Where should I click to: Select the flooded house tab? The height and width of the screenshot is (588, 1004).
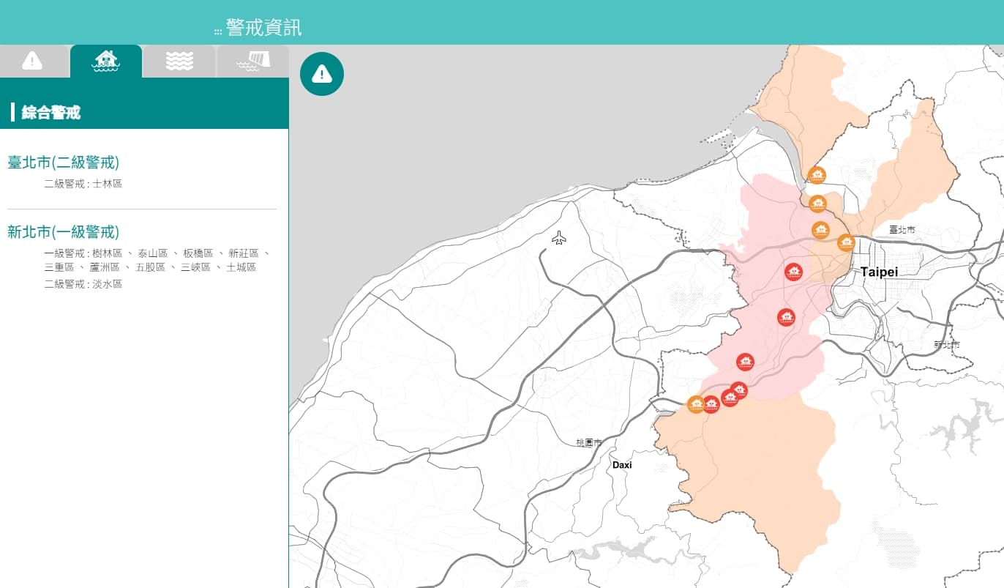pyautogui.click(x=106, y=61)
